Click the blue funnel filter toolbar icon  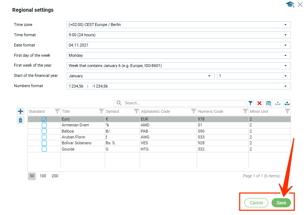coord(250,103)
